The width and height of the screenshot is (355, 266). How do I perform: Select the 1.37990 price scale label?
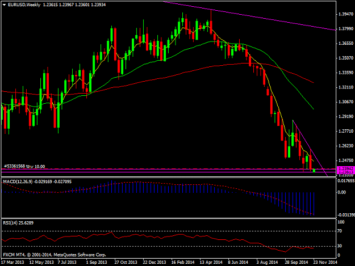[x=345, y=29]
